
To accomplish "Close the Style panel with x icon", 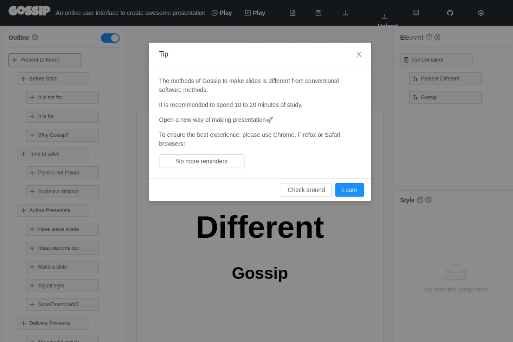I will click(428, 200).
